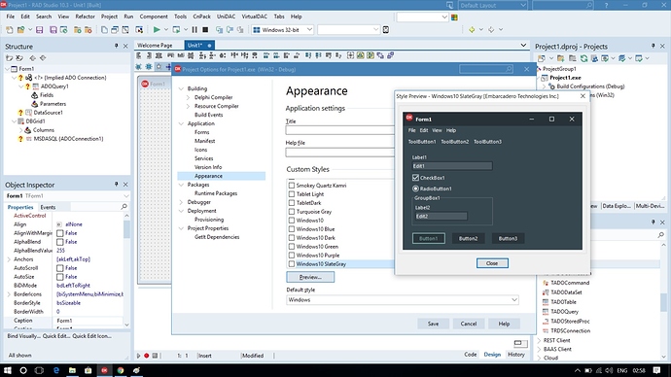Pin the Structure panel
This screenshot has height=377, width=671.
pos(116,46)
